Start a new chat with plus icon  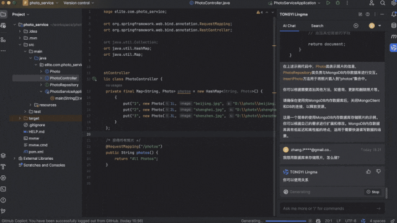pyautogui.click(x=355, y=26)
